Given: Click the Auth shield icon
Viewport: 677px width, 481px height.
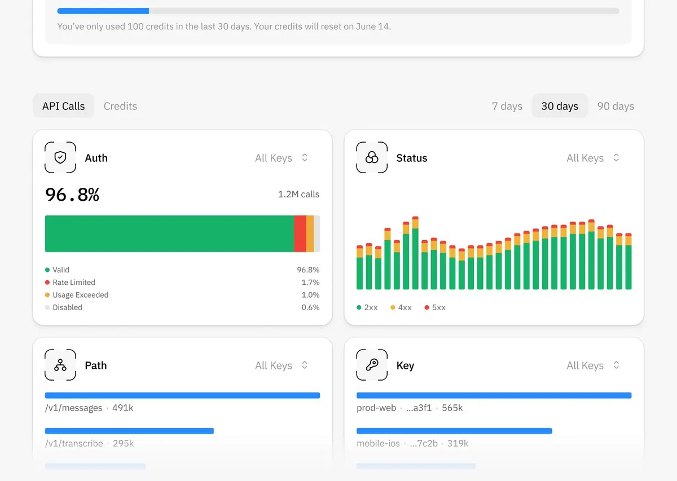Looking at the screenshot, I should tap(60, 158).
